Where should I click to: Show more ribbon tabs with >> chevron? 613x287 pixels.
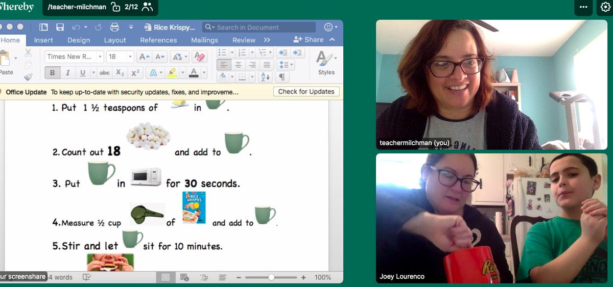[x=267, y=40]
